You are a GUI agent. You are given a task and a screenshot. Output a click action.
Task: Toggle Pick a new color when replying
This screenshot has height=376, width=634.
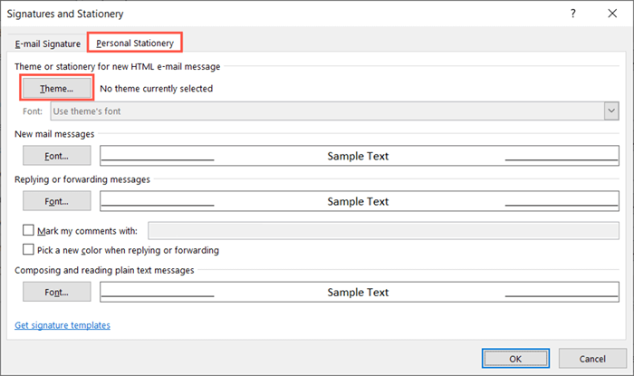[28, 249]
